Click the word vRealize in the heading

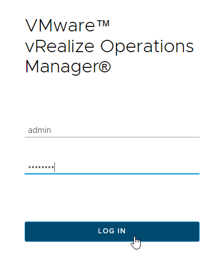[x=59, y=46]
